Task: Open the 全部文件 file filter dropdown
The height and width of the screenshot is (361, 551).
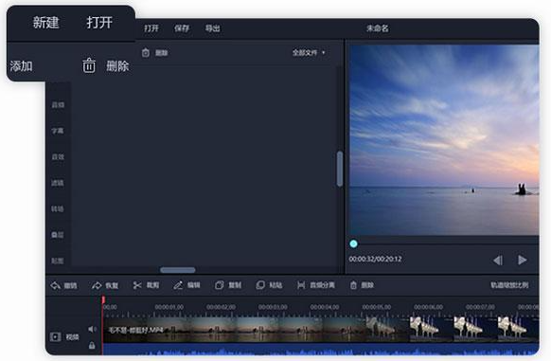Action: 309,53
